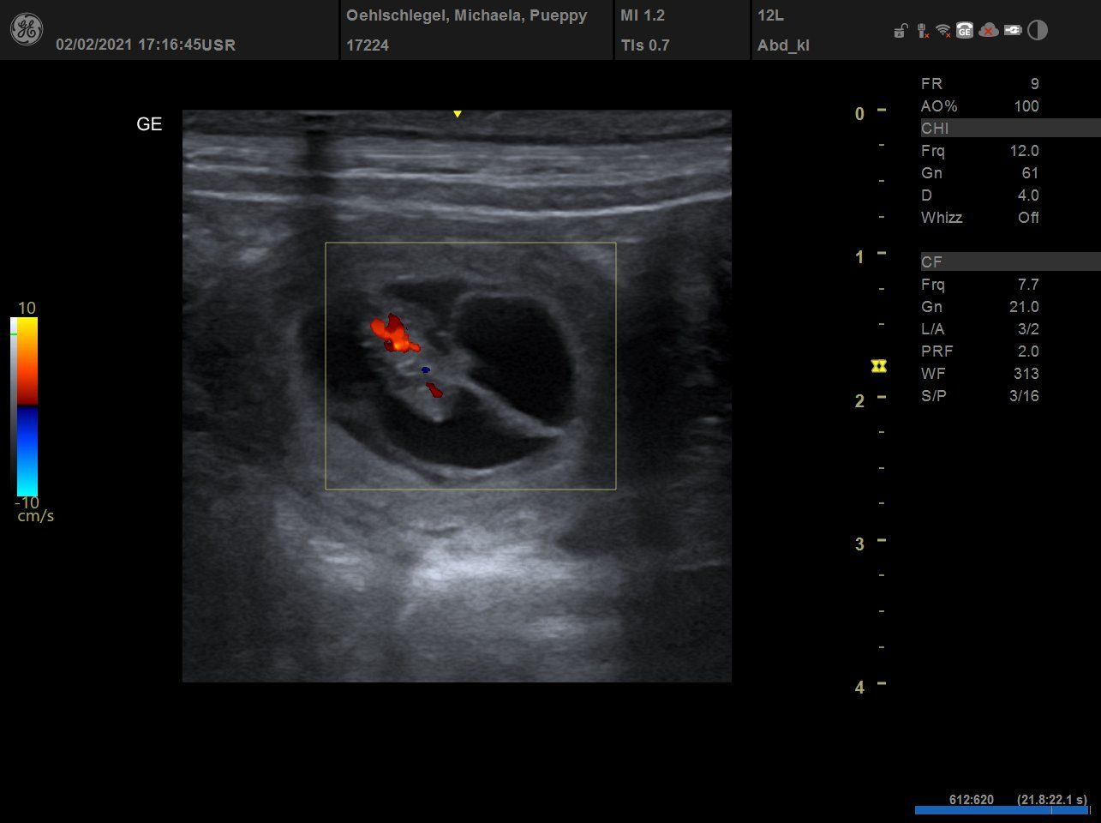Click the cine frame counter "612:620"
Image resolution: width=1101 pixels, height=823 pixels.
click(x=972, y=800)
